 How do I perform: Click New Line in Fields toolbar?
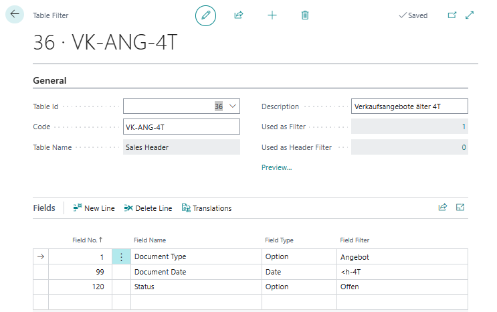[x=94, y=208]
